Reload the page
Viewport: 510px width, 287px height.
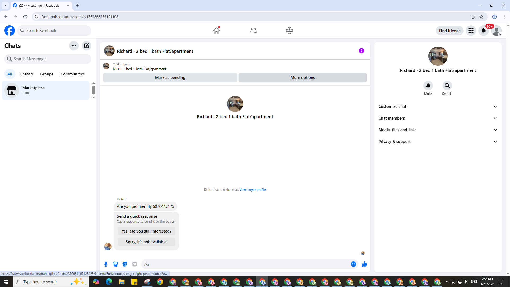(25, 17)
